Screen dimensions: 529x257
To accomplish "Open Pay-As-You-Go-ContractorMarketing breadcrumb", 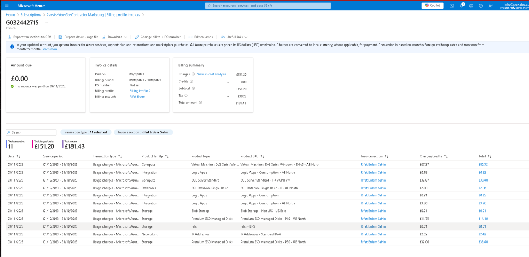I will tap(93, 15).
